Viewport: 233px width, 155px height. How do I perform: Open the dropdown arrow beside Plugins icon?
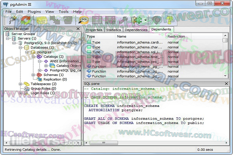145,20
